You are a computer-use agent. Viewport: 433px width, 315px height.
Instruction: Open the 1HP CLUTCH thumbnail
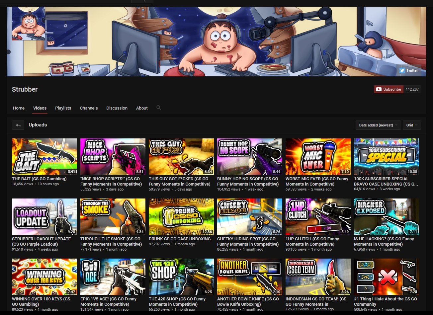(318, 217)
